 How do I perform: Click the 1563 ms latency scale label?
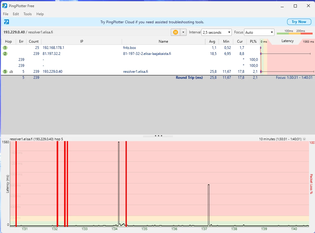308,41
